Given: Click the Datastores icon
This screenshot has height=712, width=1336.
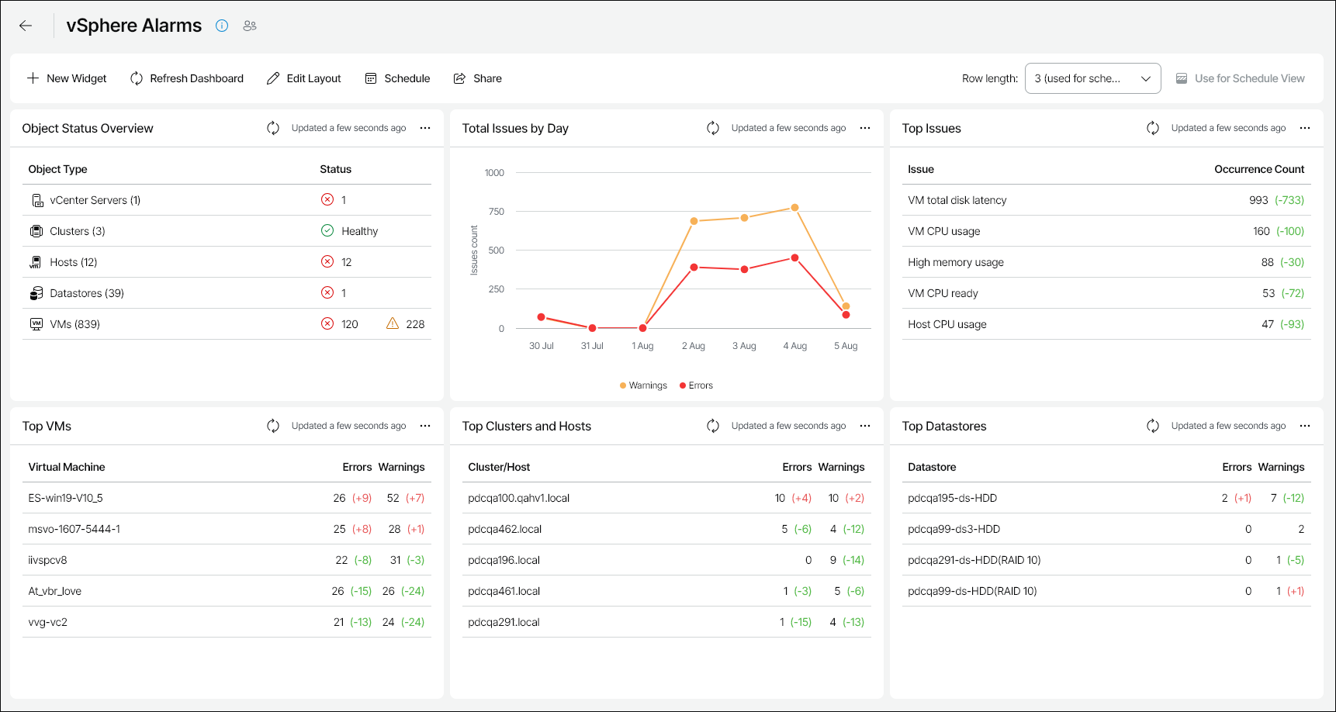Looking at the screenshot, I should pos(36,293).
